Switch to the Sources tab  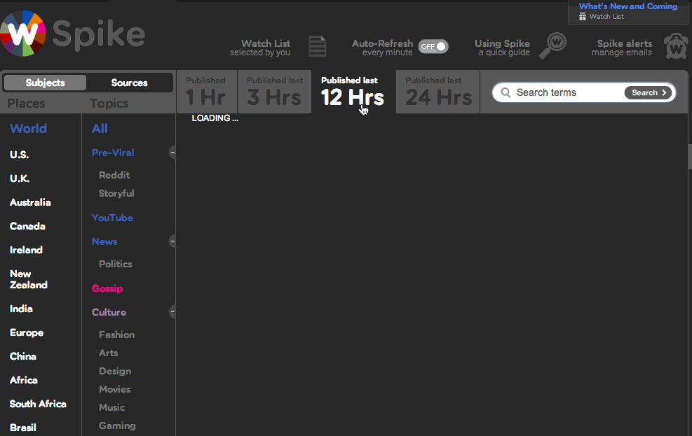[129, 82]
